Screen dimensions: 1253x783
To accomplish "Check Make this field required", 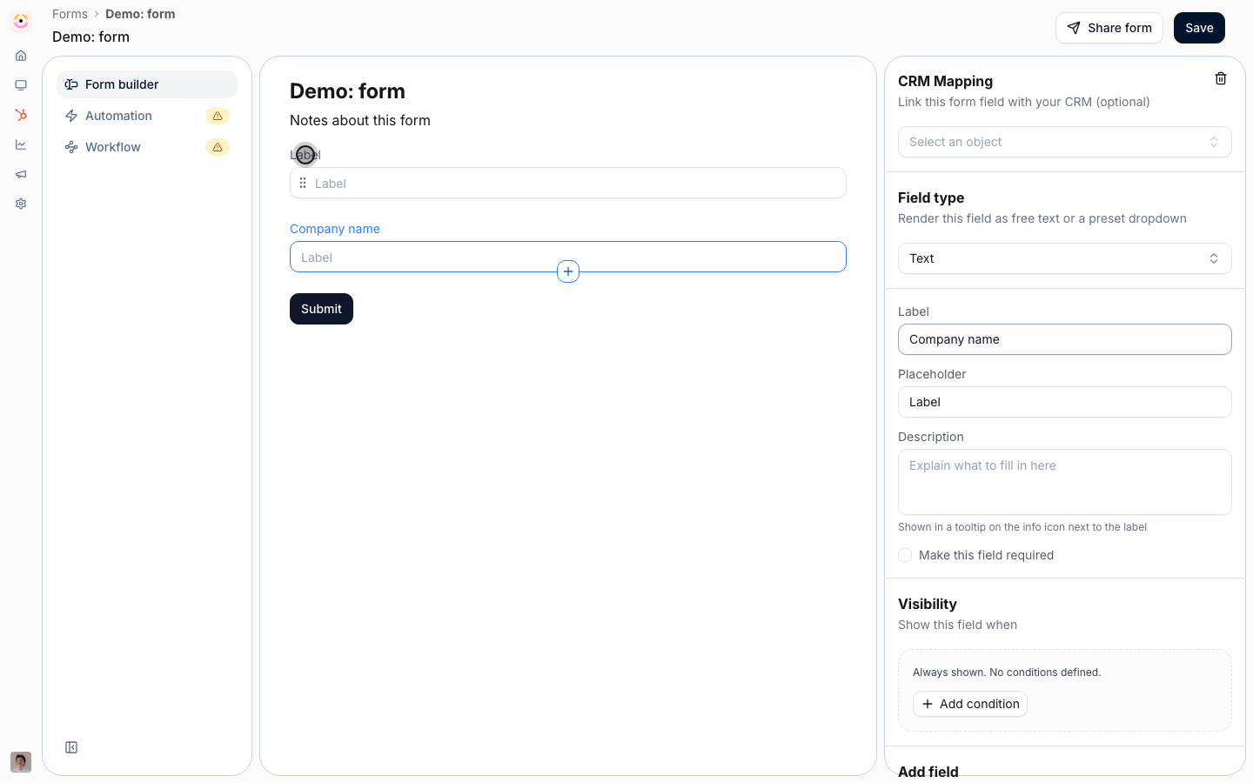I will click(x=905, y=555).
